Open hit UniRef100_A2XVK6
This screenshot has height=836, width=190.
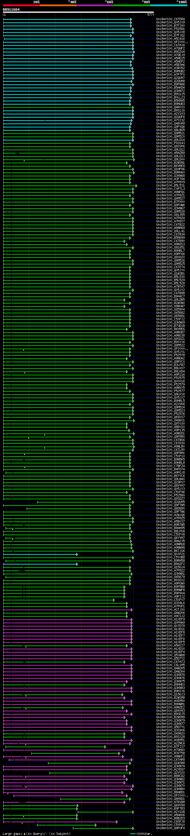coord(170,404)
